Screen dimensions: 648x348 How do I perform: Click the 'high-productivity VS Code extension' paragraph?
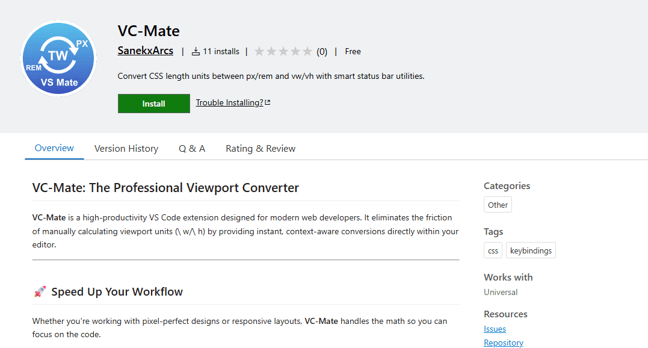(x=245, y=231)
